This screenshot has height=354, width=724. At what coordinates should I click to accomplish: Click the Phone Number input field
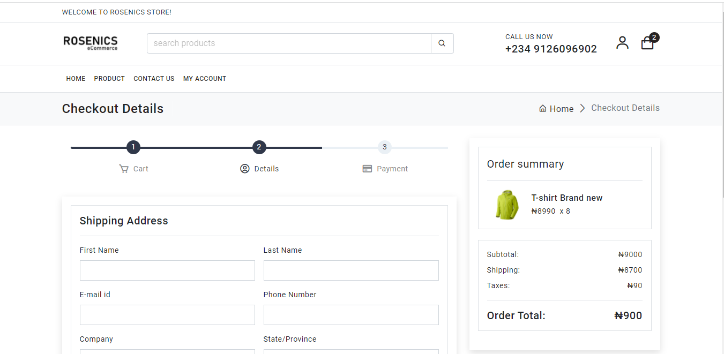click(x=351, y=315)
